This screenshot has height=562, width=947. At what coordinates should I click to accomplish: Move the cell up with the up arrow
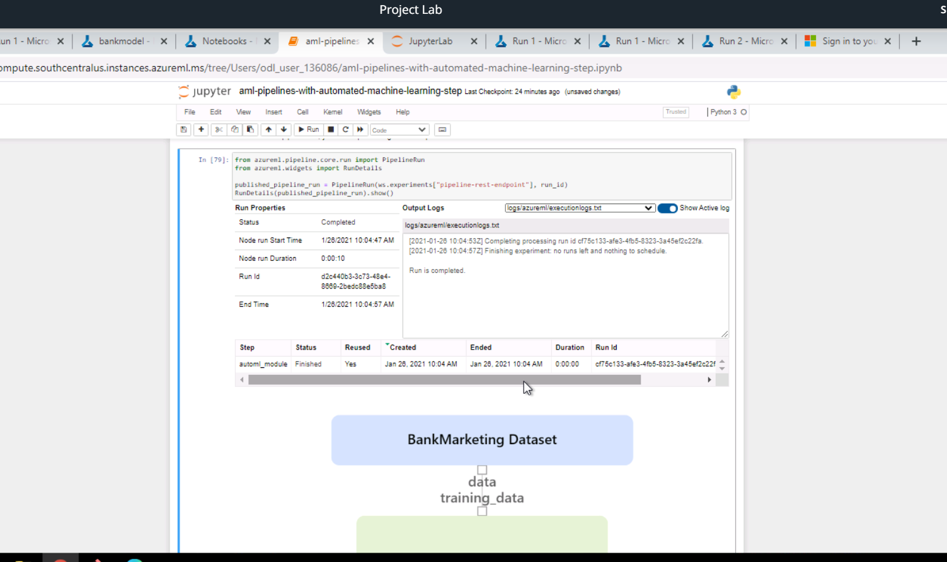pyautogui.click(x=268, y=129)
